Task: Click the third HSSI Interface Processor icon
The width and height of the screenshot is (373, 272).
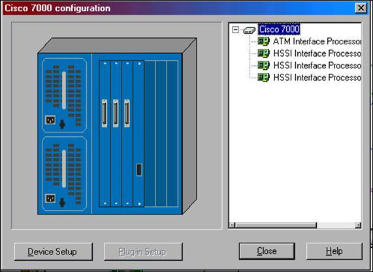Action: pos(263,78)
